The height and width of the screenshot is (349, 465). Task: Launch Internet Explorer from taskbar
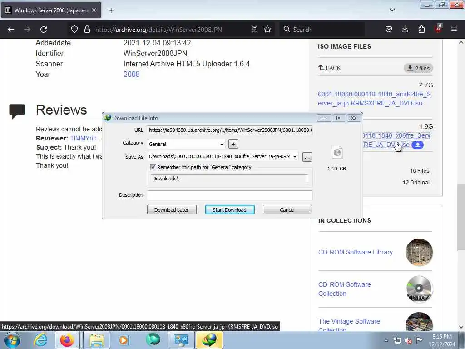coord(40,340)
